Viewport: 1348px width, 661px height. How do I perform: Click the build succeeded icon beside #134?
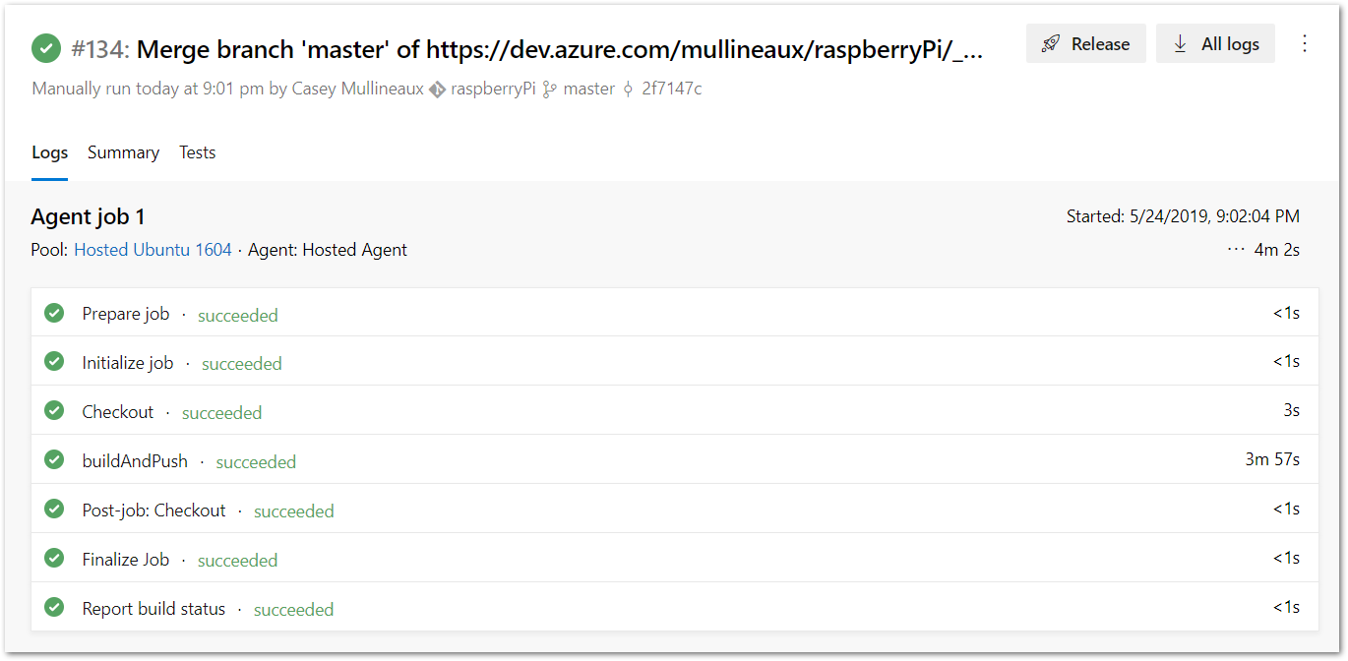coord(45,48)
